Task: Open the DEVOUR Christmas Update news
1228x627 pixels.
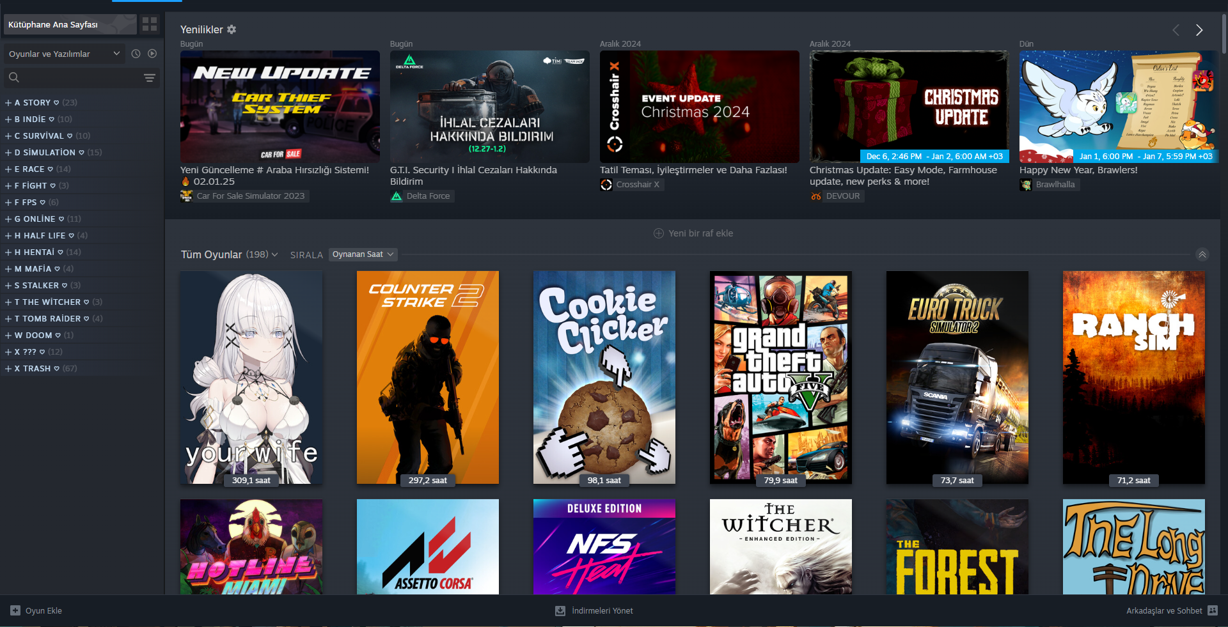Action: pos(909,107)
